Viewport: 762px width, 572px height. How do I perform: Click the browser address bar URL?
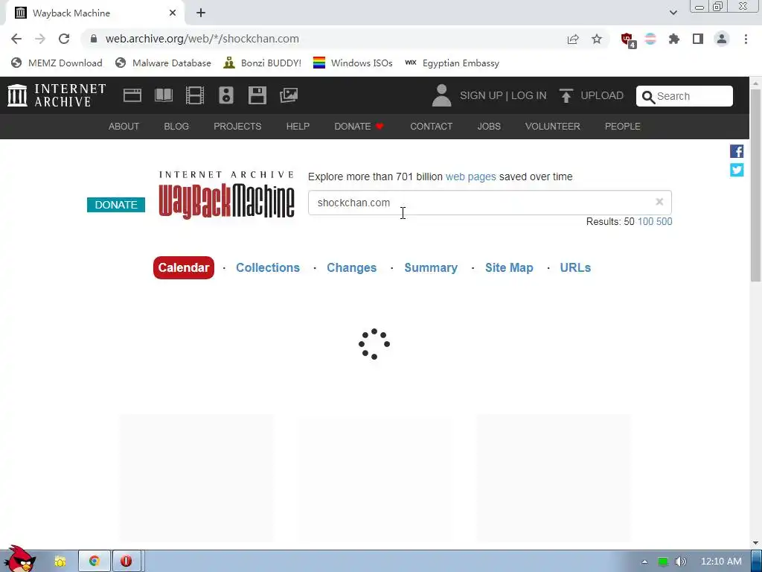click(x=202, y=39)
